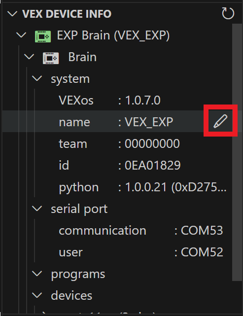Toggle the programs section chevron

click(37, 274)
